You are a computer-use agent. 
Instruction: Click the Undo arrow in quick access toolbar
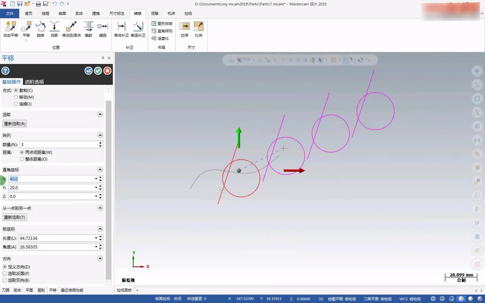point(54,4)
